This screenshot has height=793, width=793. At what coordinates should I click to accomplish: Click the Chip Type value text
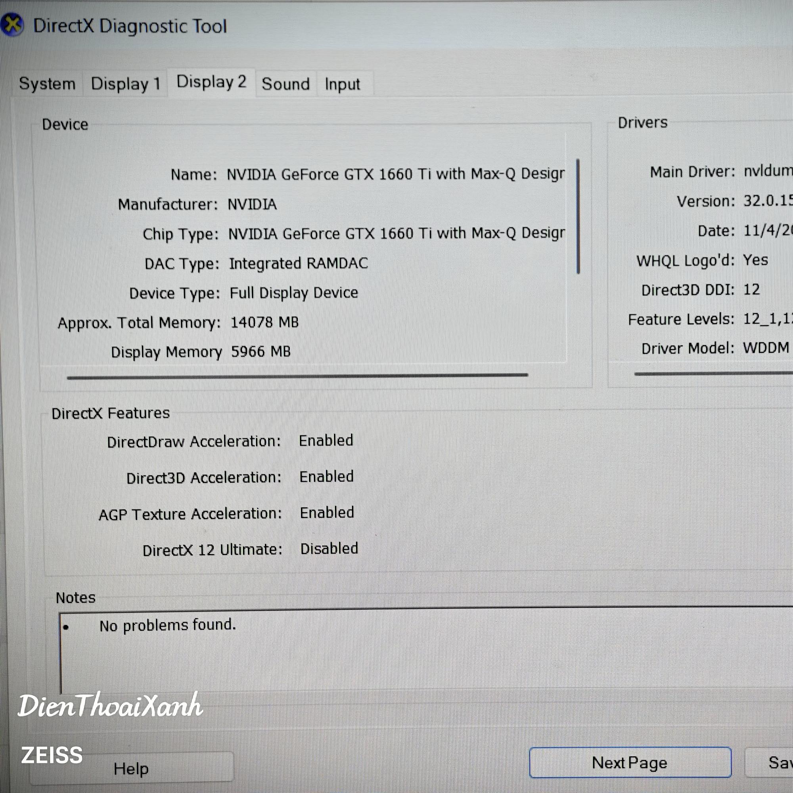(396, 233)
